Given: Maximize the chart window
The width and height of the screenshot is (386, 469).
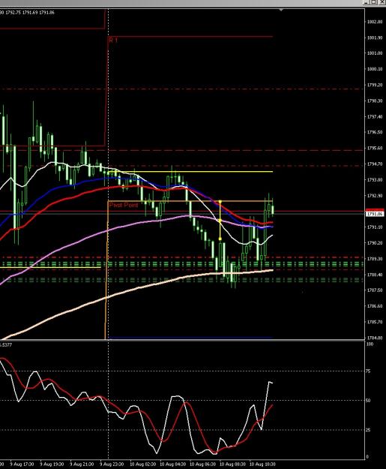Looking at the screenshot, I should [374, 2].
